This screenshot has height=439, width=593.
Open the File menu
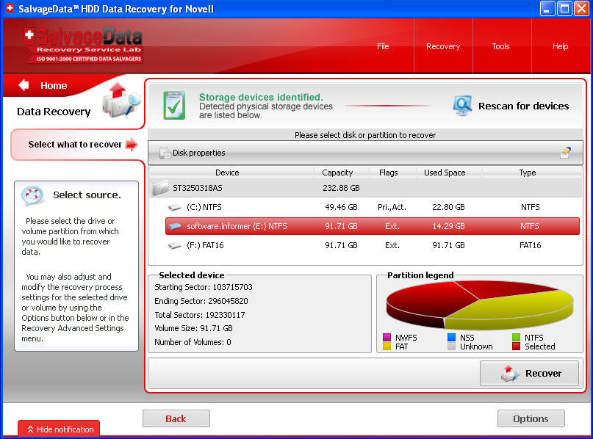pos(383,46)
